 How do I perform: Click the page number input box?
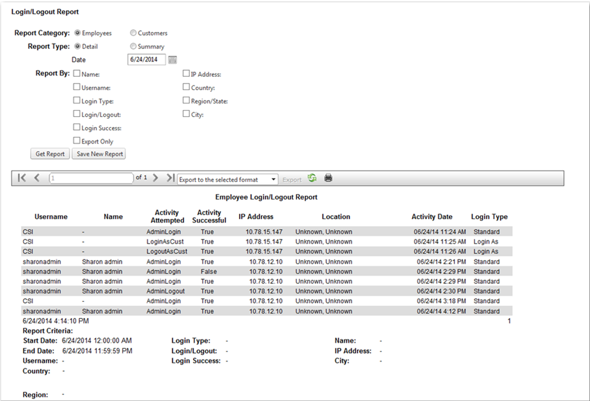[91, 178]
